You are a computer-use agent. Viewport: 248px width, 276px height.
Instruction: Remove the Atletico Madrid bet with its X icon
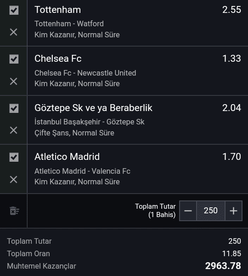13,180
